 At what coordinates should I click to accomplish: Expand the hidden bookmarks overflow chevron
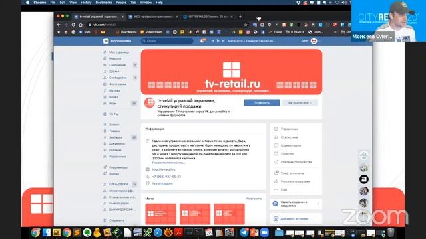[x=335, y=32]
